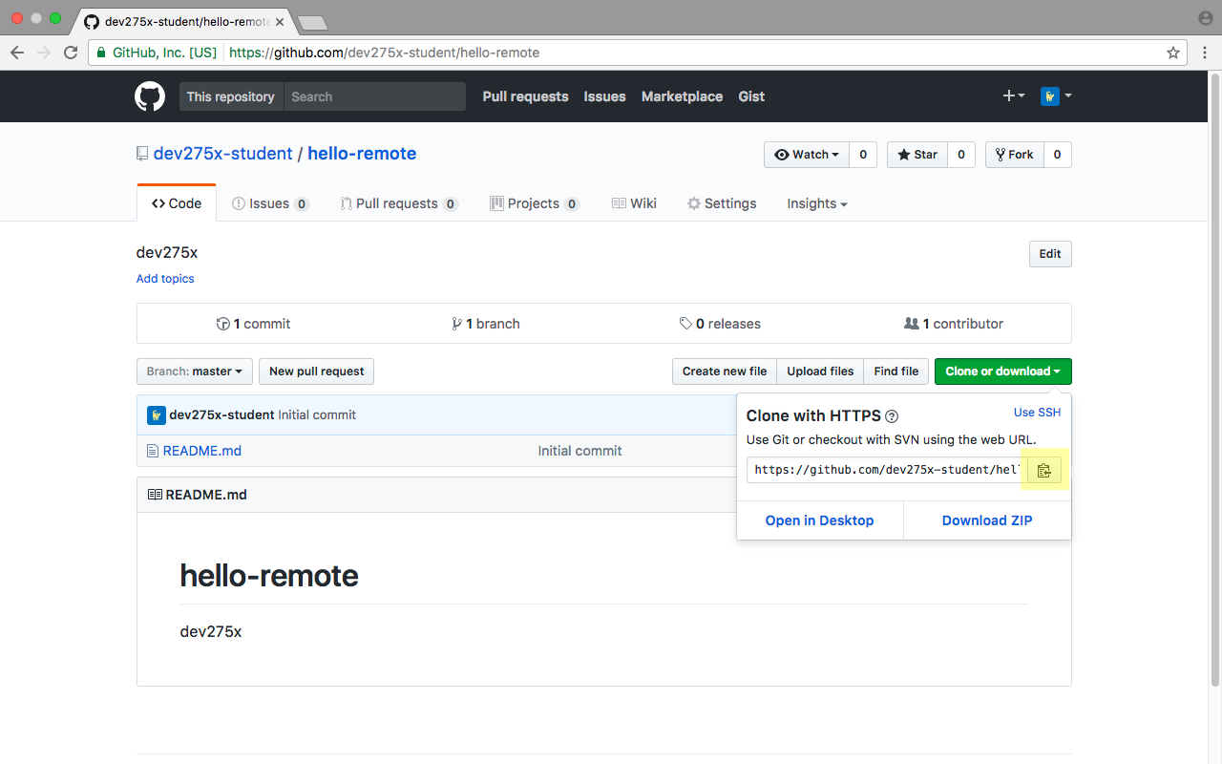Screen dimensions: 1222x764
Task: Open hello-remote repository name link
Action: [x=362, y=154]
